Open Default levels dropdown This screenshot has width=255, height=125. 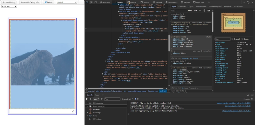click(127, 99)
